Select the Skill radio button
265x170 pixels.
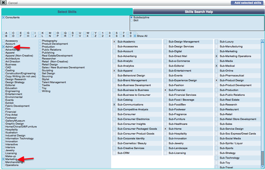tap(131, 20)
